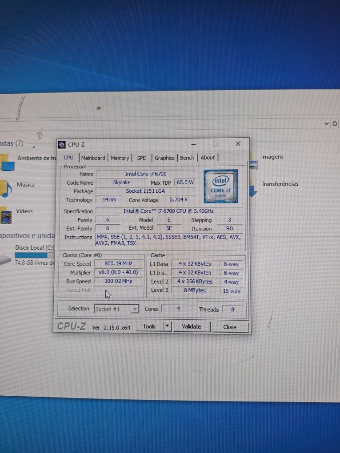
Task: Click the empty Rated FSB field
Action: point(118,290)
